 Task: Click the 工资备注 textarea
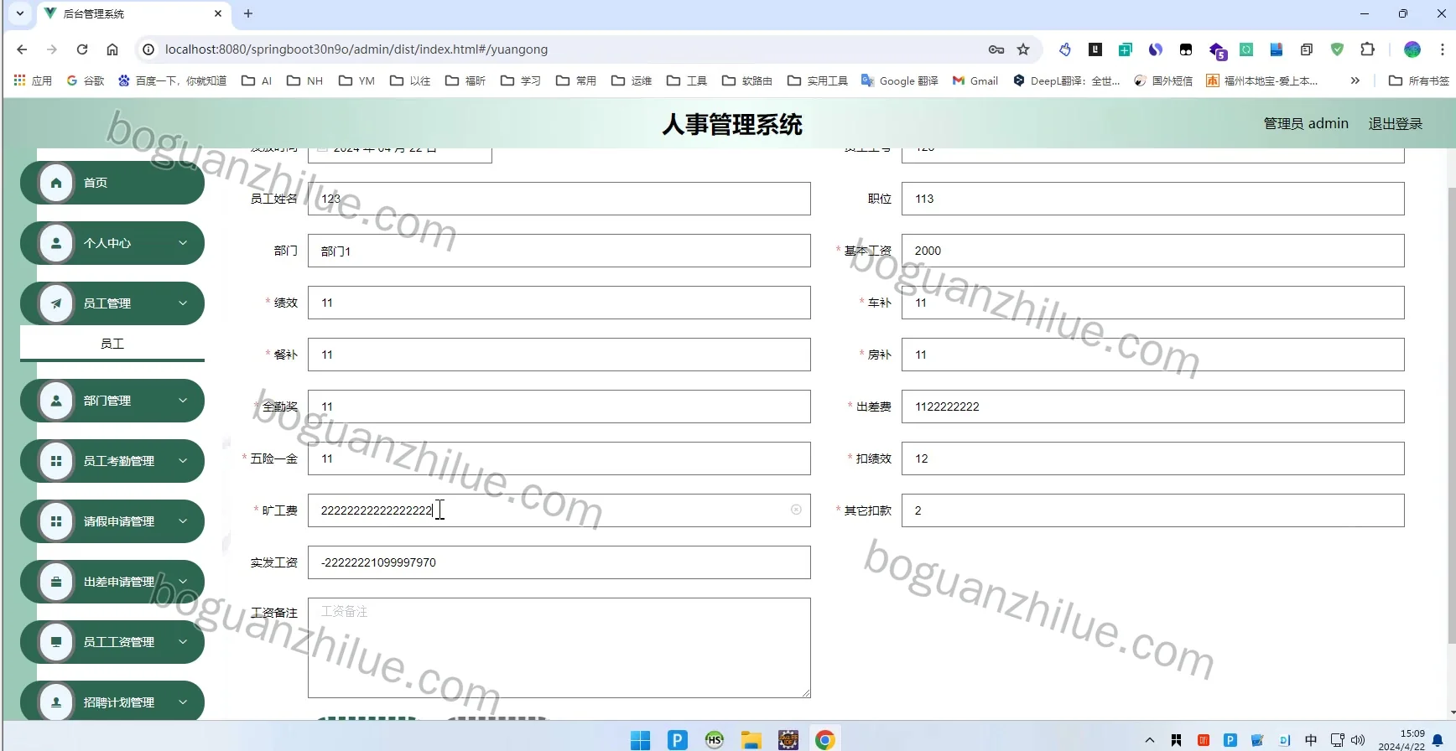559,648
